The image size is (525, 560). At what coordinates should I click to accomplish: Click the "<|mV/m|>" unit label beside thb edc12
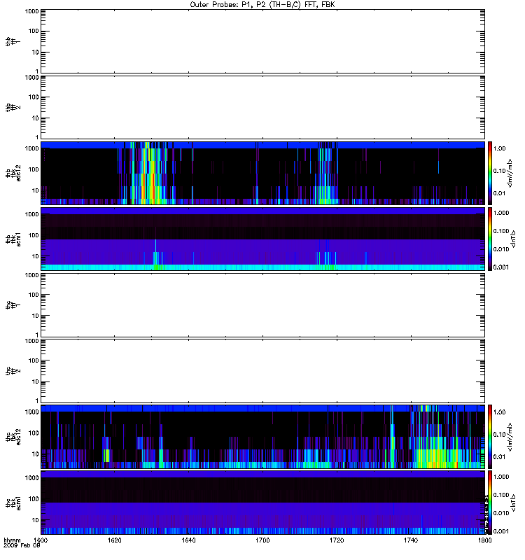510,173
